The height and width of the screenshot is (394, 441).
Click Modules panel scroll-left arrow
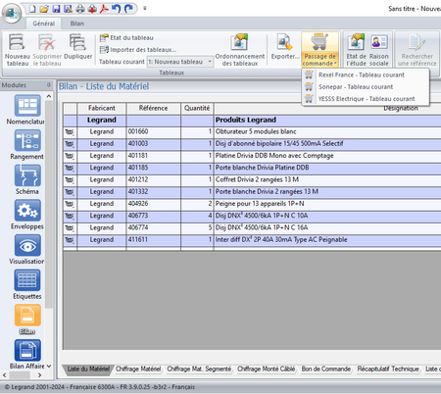point(5,375)
